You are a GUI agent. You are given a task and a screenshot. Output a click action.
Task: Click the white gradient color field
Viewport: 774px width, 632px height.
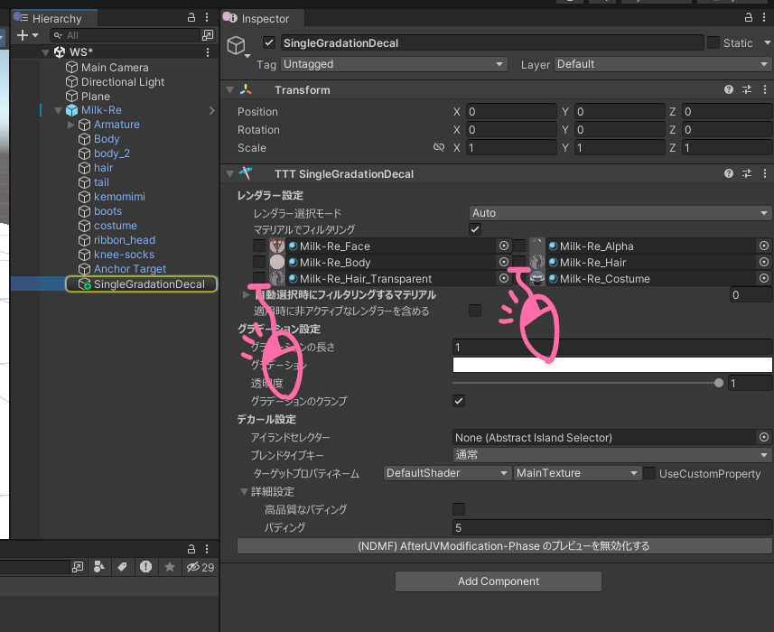[611, 365]
